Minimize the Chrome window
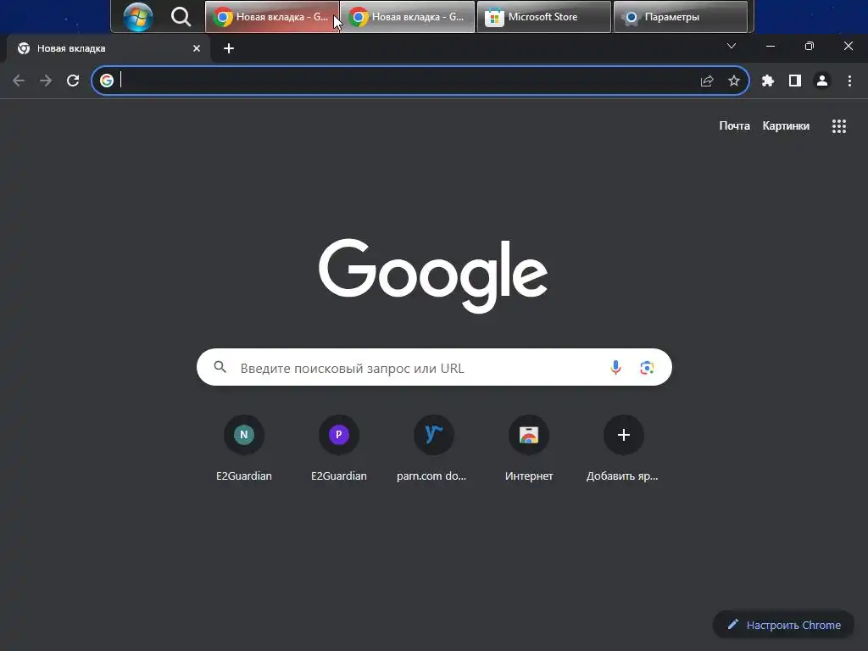This screenshot has width=868, height=651. 770,46
